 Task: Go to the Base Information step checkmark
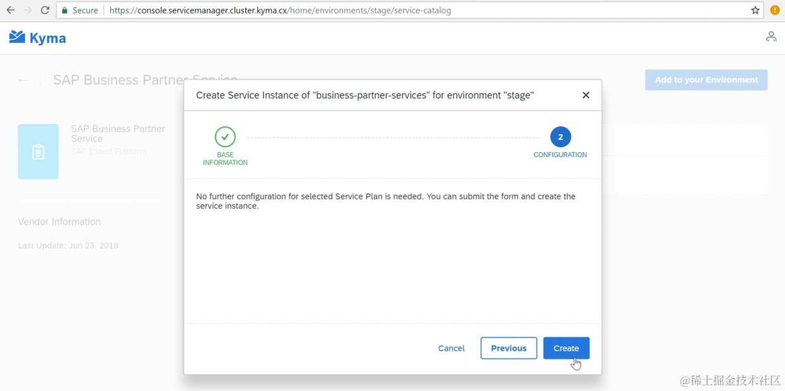coord(225,137)
